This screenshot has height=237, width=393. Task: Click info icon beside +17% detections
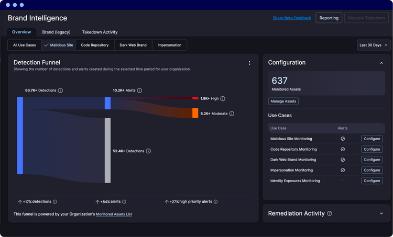(x=55, y=202)
